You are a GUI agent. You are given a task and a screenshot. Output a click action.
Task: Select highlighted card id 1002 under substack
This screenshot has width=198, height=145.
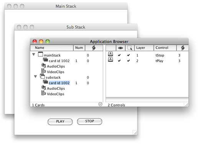[59, 83]
